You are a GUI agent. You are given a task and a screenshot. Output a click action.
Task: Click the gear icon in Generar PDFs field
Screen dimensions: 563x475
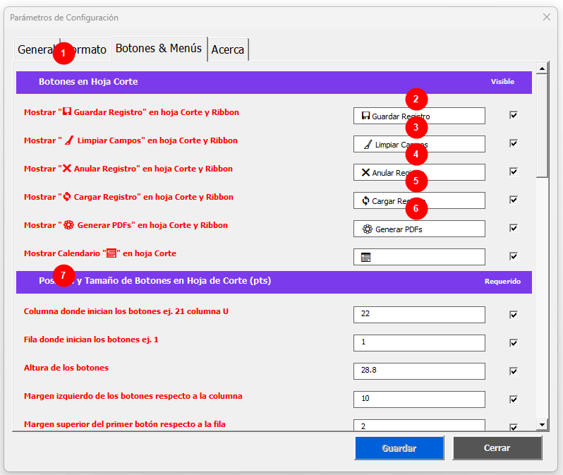pos(368,229)
